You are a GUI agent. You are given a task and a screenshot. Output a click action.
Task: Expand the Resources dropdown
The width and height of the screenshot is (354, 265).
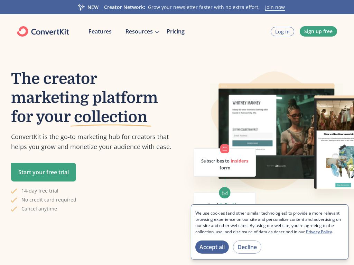pyautogui.click(x=142, y=31)
